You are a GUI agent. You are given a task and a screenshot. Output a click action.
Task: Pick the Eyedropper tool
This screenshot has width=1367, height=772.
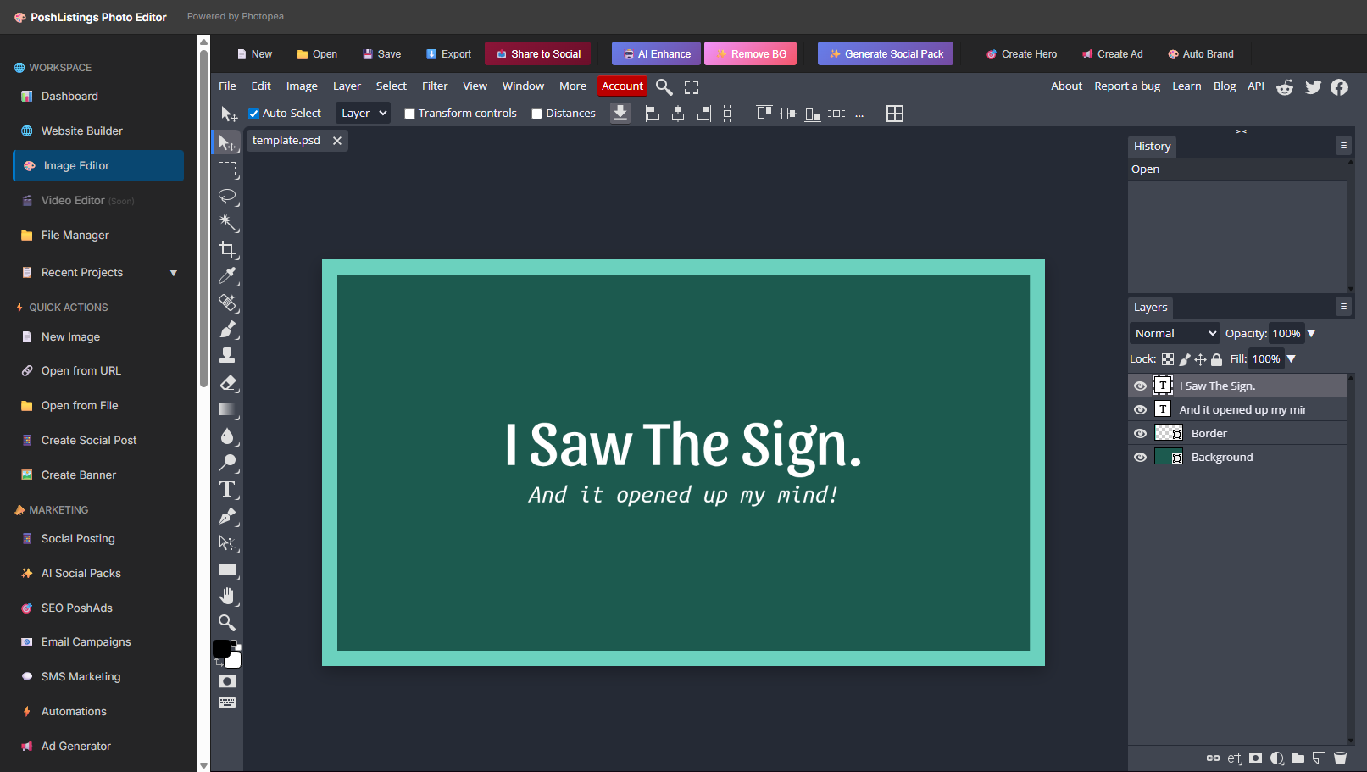pyautogui.click(x=227, y=275)
